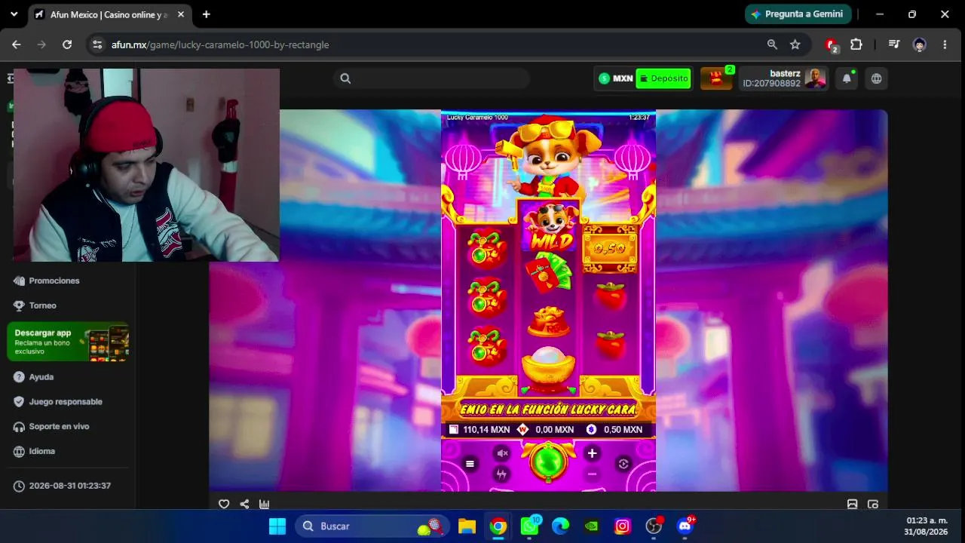Screen dimensions: 965x543
Task: Click the Buscar taskbar search box
Action: click(x=372, y=526)
